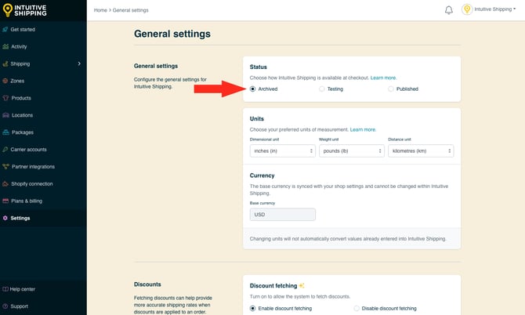This screenshot has height=315, width=525.
Task: Open Carrier accounts page
Action: pos(28,150)
